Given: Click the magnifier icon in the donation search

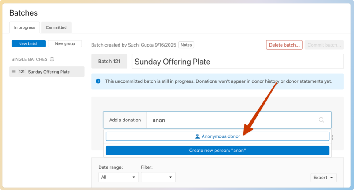Looking at the screenshot, I should click(x=321, y=120).
